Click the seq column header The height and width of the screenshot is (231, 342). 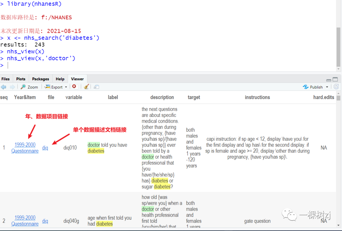[4, 97]
